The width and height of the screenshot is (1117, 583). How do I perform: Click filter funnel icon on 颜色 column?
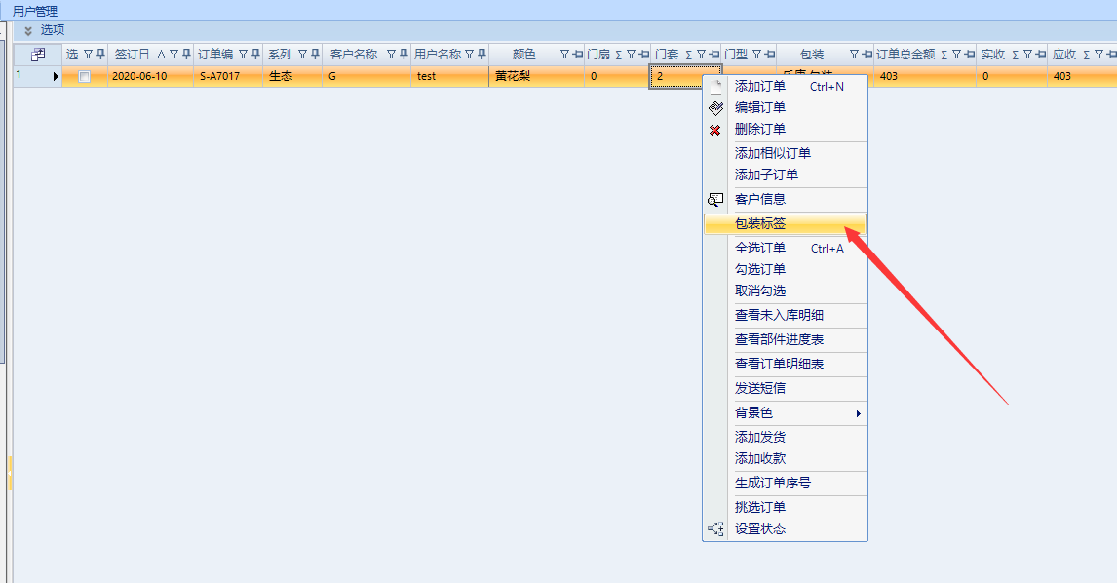pos(564,55)
